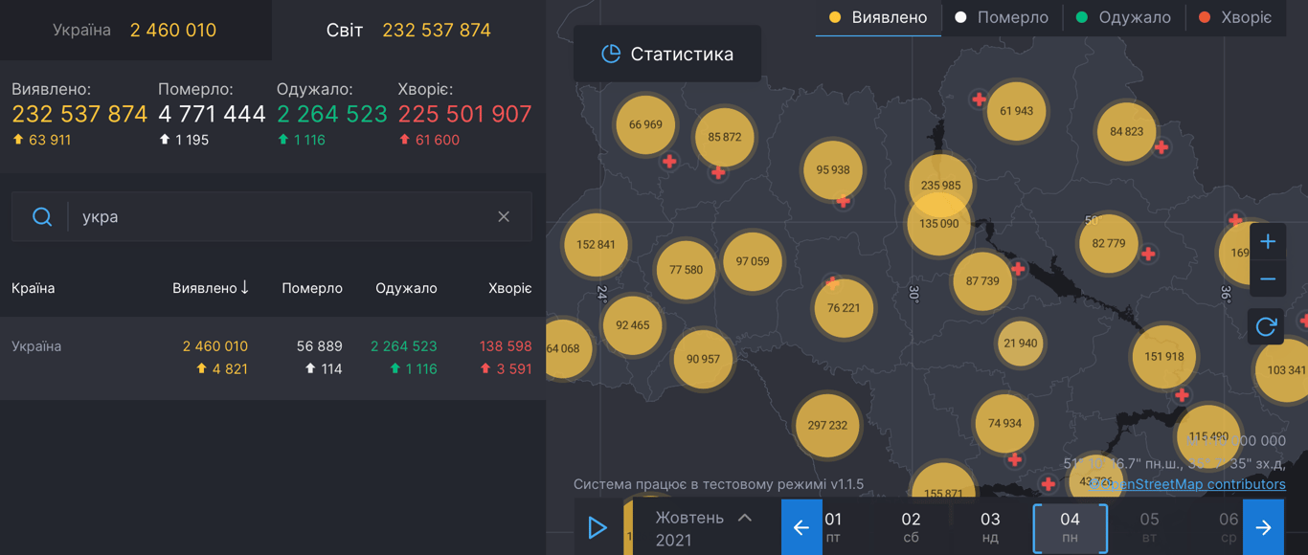The image size is (1308, 555).
Task: Switch to the Світ tab
Action: tap(409, 30)
